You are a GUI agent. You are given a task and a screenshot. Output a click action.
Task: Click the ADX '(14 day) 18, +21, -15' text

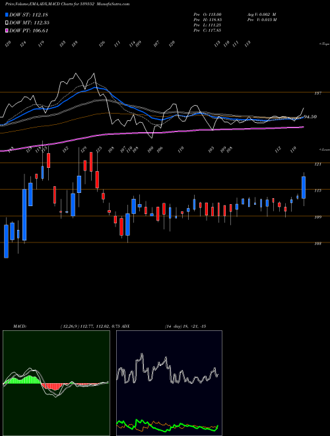click(x=185, y=326)
